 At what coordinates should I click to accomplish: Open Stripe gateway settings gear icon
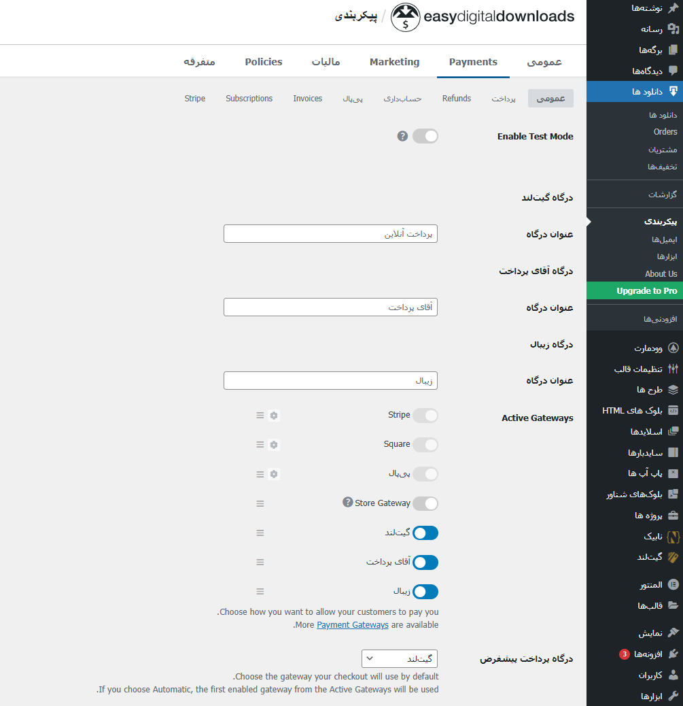tap(274, 415)
